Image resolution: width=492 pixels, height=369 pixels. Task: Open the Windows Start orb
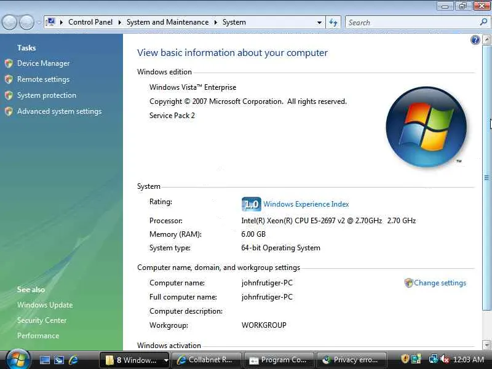pos(18,360)
